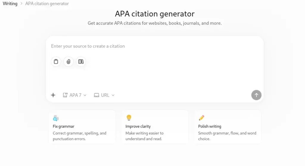305x166 pixels.
Task: Click the lightbulb icon on Improve clarity
Action: (x=129, y=118)
